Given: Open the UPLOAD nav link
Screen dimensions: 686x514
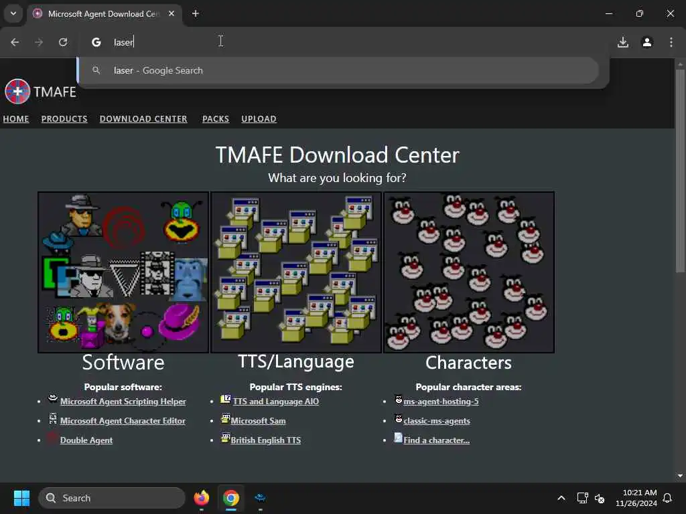Looking at the screenshot, I should pos(259,119).
